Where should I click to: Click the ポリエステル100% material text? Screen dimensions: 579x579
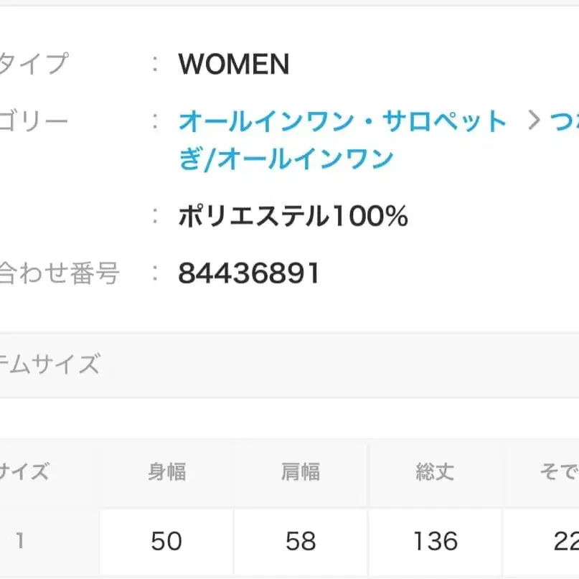tap(293, 216)
